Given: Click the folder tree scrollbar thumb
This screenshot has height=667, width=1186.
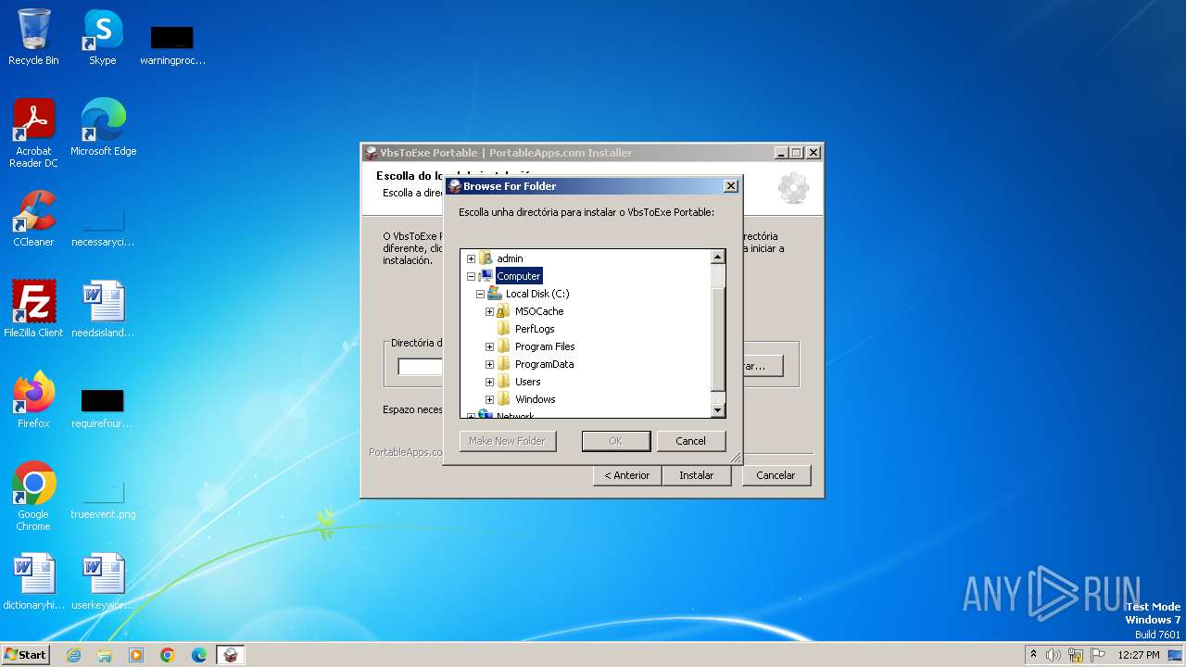Looking at the screenshot, I should (718, 339).
